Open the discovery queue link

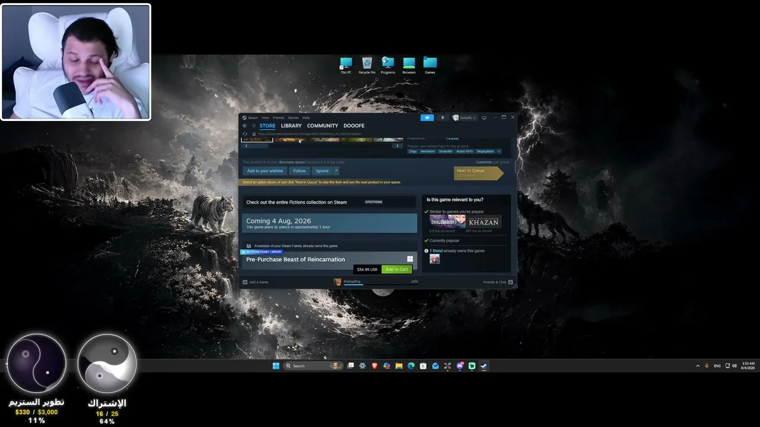click(x=292, y=162)
